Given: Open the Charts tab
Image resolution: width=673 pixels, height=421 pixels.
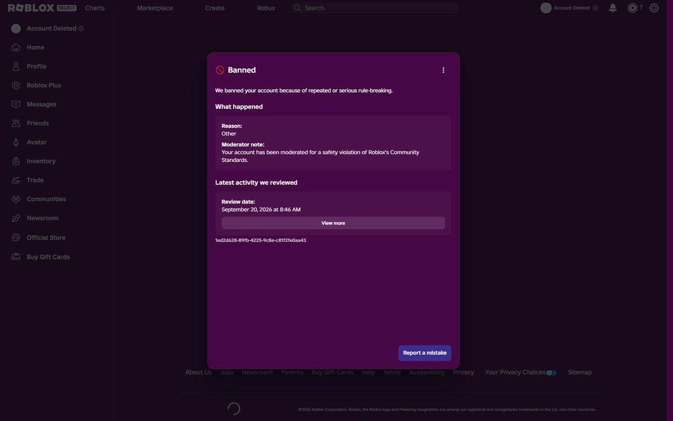Looking at the screenshot, I should (x=95, y=8).
